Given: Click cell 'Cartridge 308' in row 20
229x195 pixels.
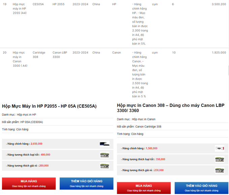Looking at the screenshot, I should click(39, 55).
